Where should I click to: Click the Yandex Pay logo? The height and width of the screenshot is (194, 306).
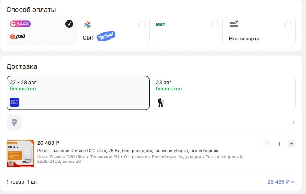tap(18, 36)
